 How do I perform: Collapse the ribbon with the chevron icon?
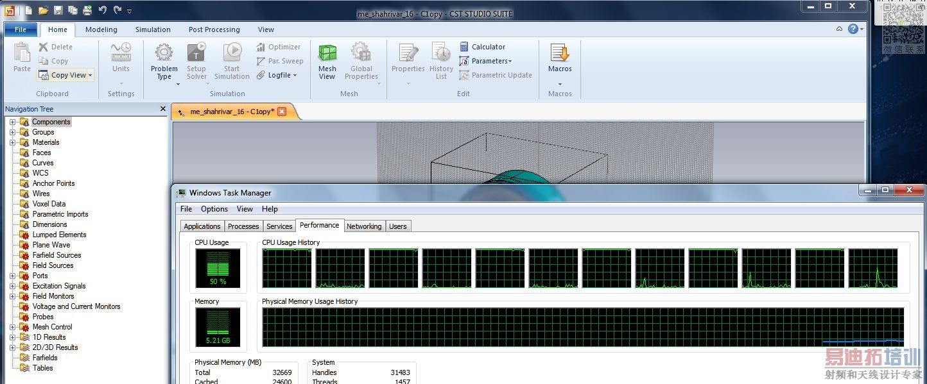[x=839, y=29]
